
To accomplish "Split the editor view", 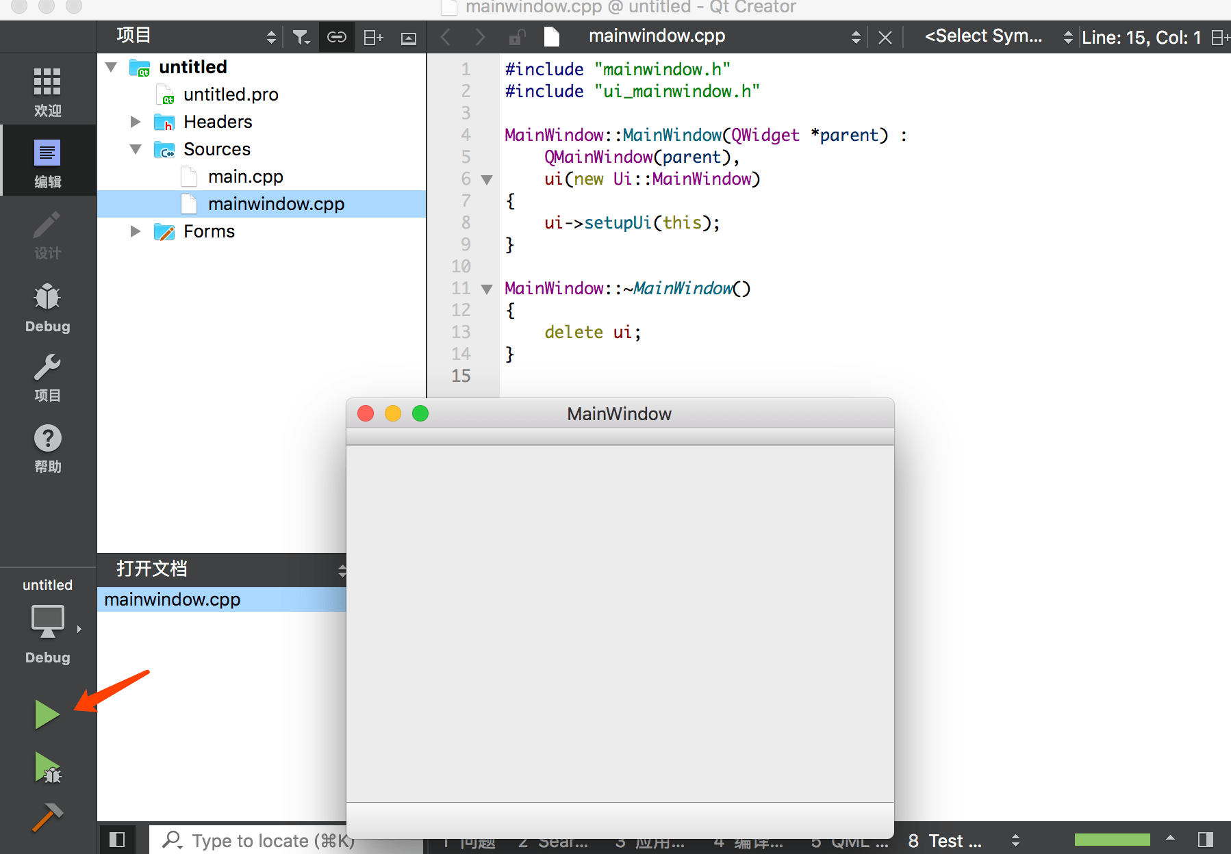I will (x=1221, y=37).
